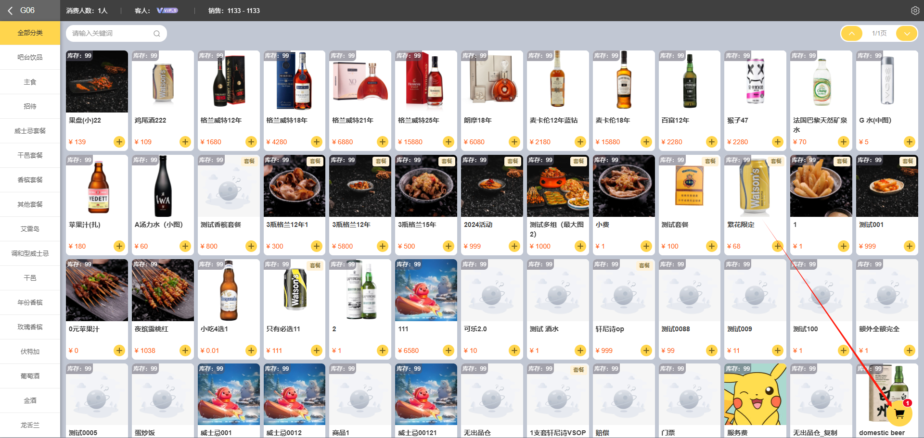The width and height of the screenshot is (924, 438).
Task: Select 其他套餐 category
Action: tap(30, 204)
